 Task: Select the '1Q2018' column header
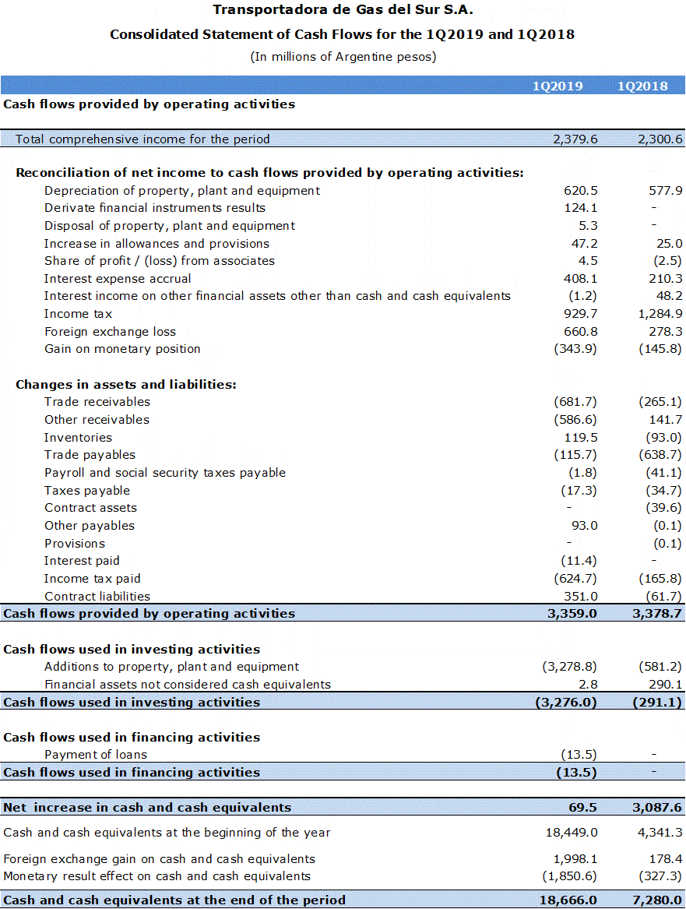click(x=642, y=86)
